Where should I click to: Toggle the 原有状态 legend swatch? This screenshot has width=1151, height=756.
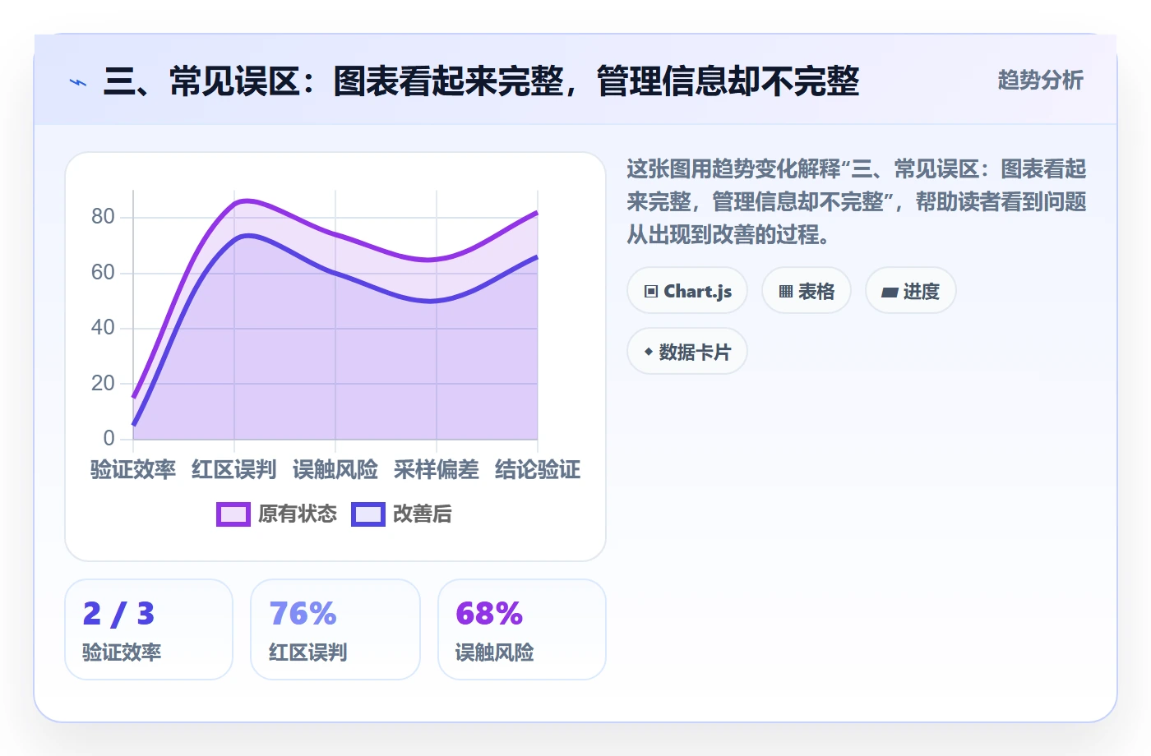[233, 514]
